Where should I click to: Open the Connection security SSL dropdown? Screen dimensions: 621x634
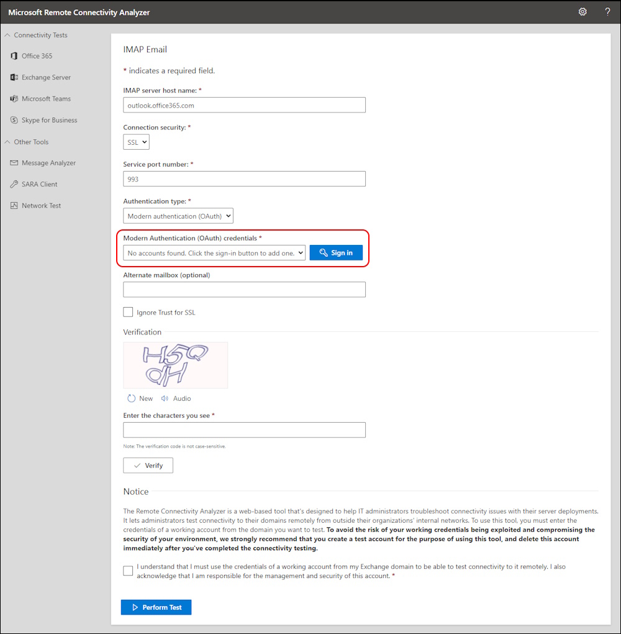pyautogui.click(x=136, y=142)
